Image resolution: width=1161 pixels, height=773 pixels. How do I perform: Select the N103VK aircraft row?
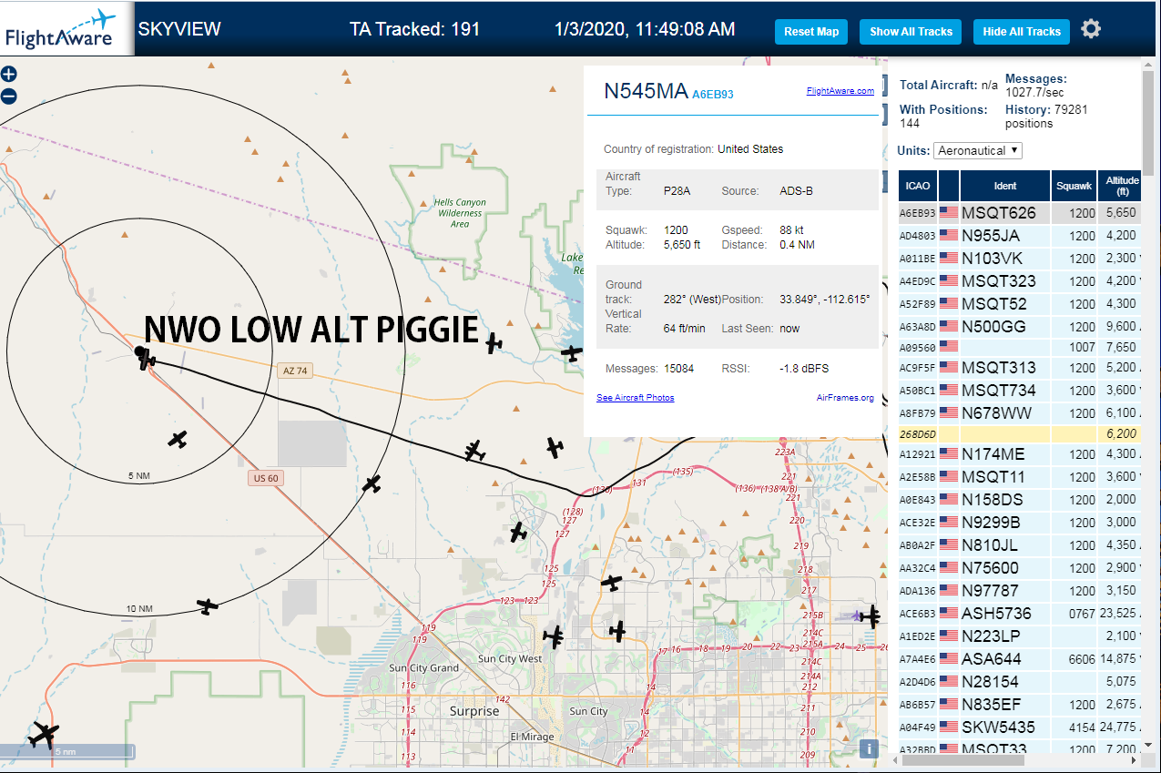click(x=1020, y=259)
